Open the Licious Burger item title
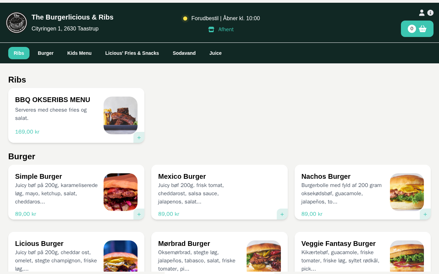 pos(39,244)
